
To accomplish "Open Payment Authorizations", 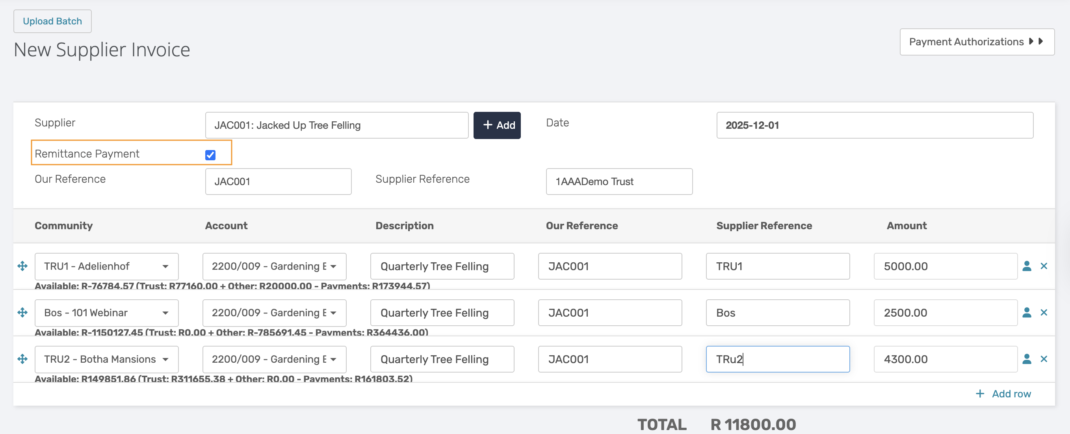I will [977, 41].
